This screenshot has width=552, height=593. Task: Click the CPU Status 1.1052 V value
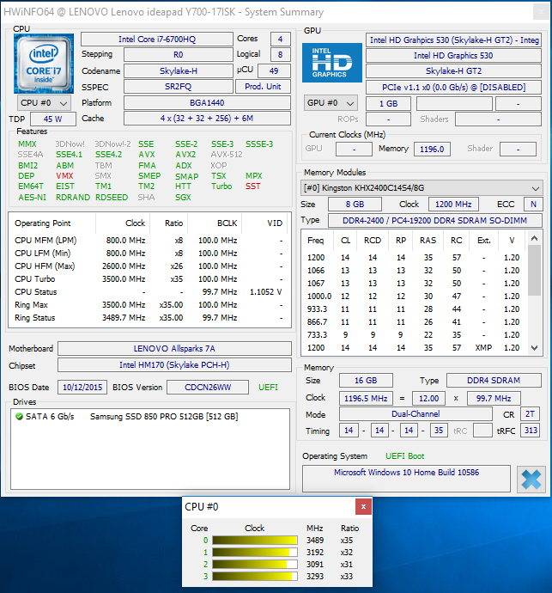(266, 292)
